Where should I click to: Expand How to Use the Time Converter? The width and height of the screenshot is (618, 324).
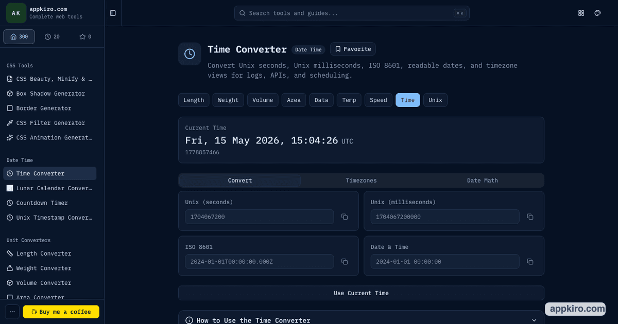(361, 319)
